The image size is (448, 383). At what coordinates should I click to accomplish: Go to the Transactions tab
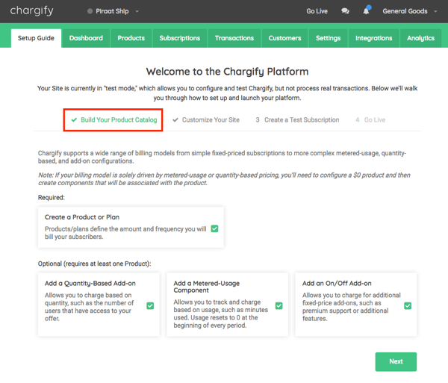point(234,38)
